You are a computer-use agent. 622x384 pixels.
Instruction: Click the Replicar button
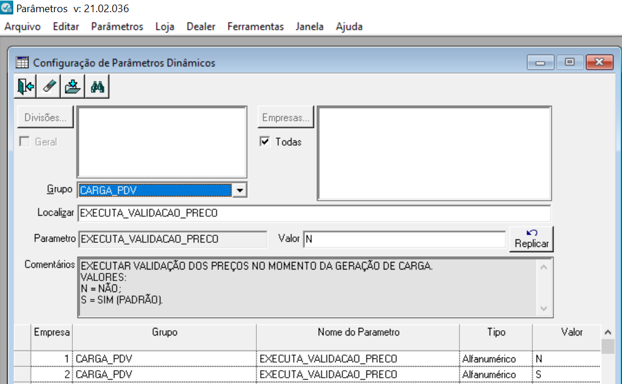pyautogui.click(x=532, y=239)
